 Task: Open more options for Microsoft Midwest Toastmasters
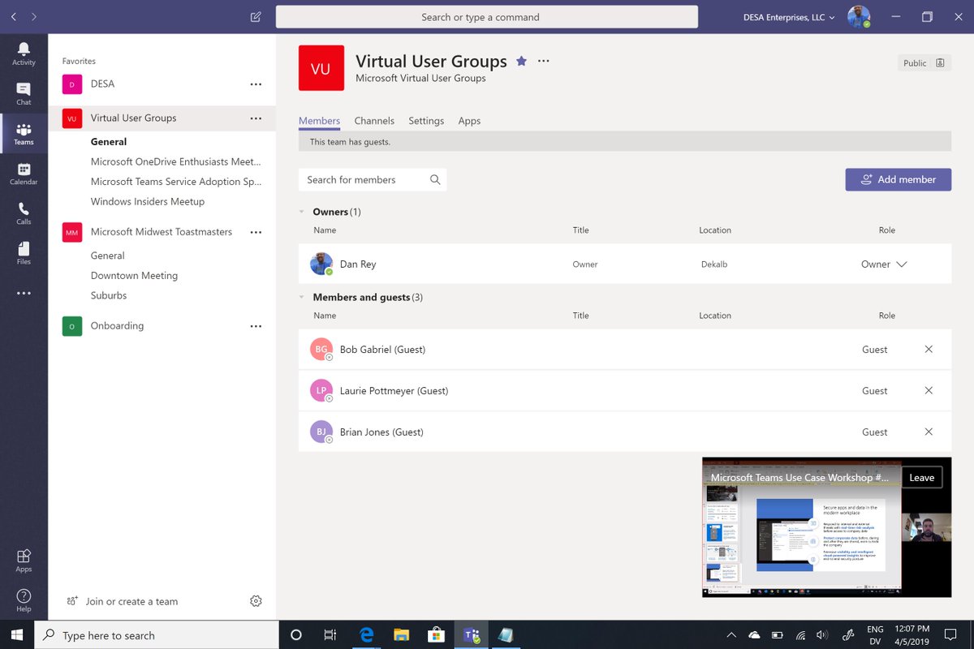click(256, 232)
